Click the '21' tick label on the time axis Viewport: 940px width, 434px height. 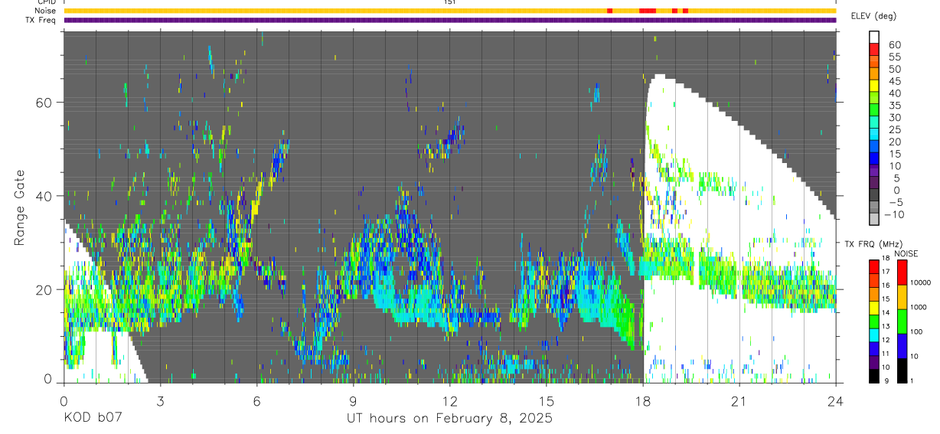739,401
